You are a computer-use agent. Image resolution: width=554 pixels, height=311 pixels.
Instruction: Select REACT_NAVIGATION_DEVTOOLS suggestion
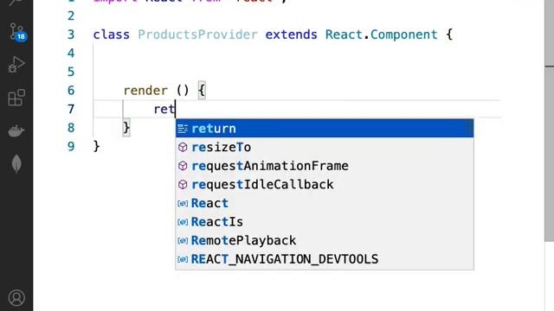point(325,259)
